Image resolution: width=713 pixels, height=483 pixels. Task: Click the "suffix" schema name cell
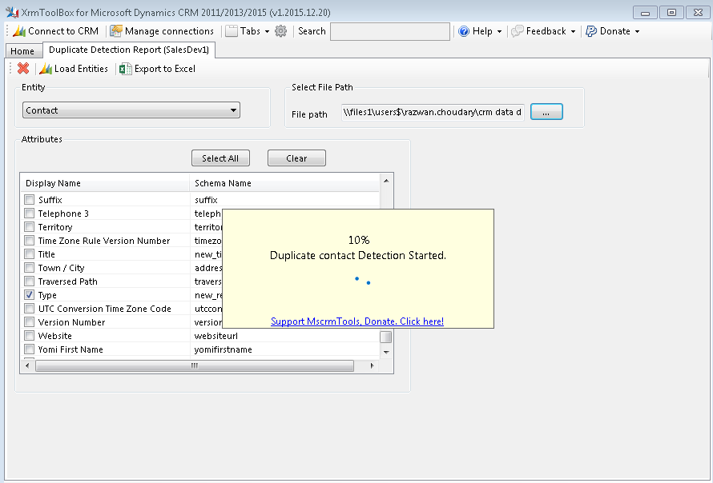[x=206, y=200]
